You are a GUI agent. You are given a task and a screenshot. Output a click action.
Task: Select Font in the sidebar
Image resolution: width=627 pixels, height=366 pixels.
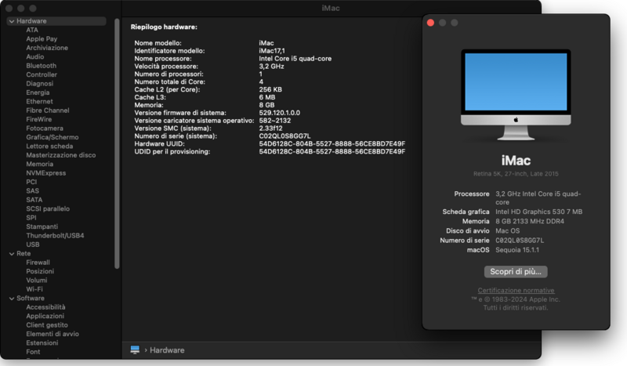pos(33,352)
